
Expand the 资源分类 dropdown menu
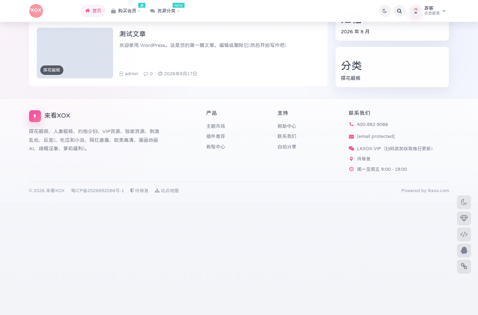coord(165,11)
